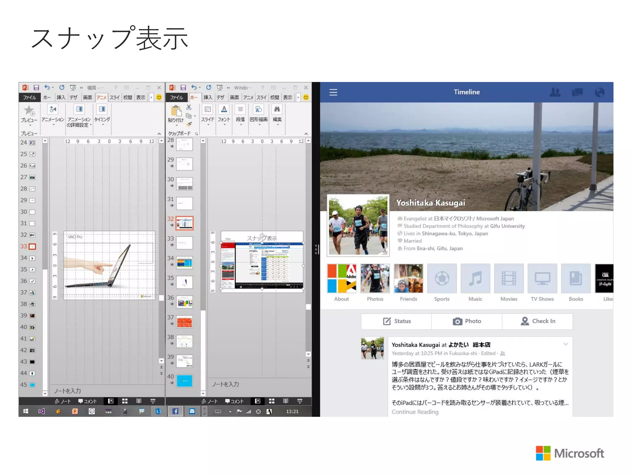Open Facebook notifications globe icon

[x=600, y=92]
